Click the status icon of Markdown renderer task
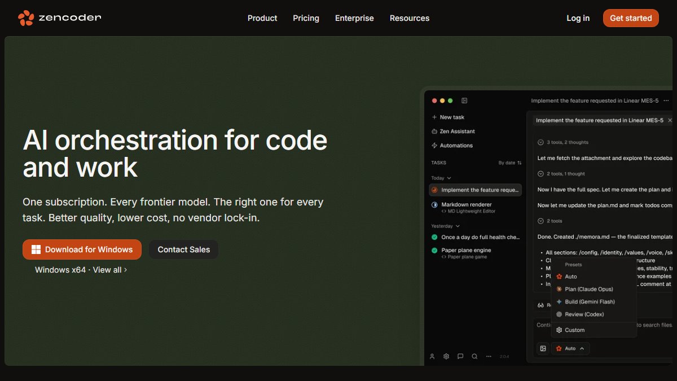677x381 pixels. 434,204
